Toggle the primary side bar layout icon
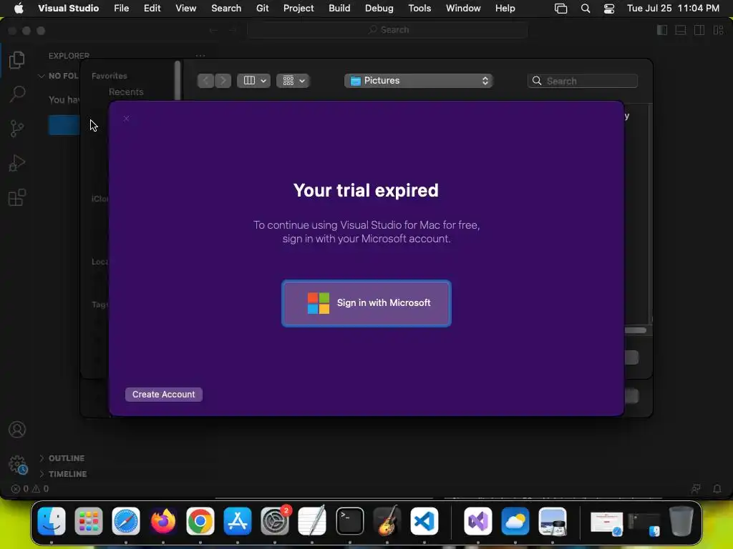 click(662, 30)
